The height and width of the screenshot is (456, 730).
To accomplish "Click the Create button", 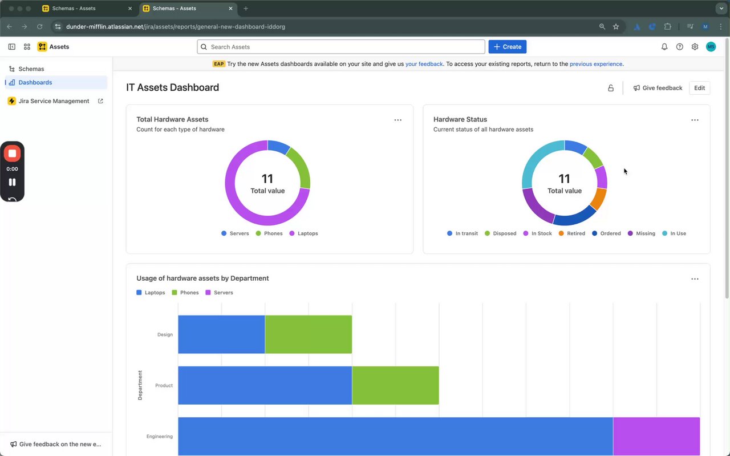I will (507, 47).
